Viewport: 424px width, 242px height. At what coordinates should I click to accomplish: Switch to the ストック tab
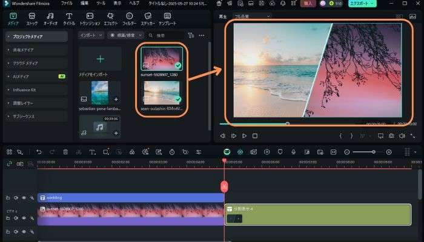(x=32, y=19)
